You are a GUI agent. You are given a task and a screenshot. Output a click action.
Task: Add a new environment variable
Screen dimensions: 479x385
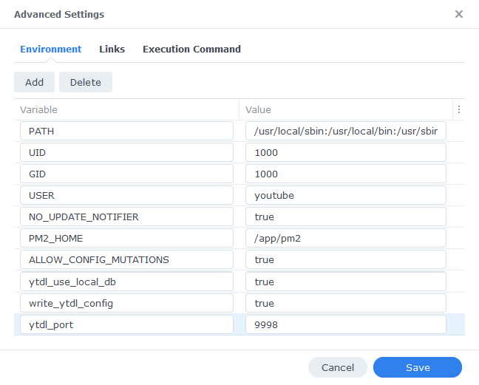(34, 82)
